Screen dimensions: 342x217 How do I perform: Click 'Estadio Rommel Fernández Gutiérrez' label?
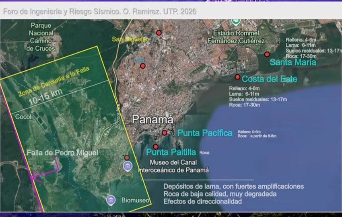coord(236,37)
